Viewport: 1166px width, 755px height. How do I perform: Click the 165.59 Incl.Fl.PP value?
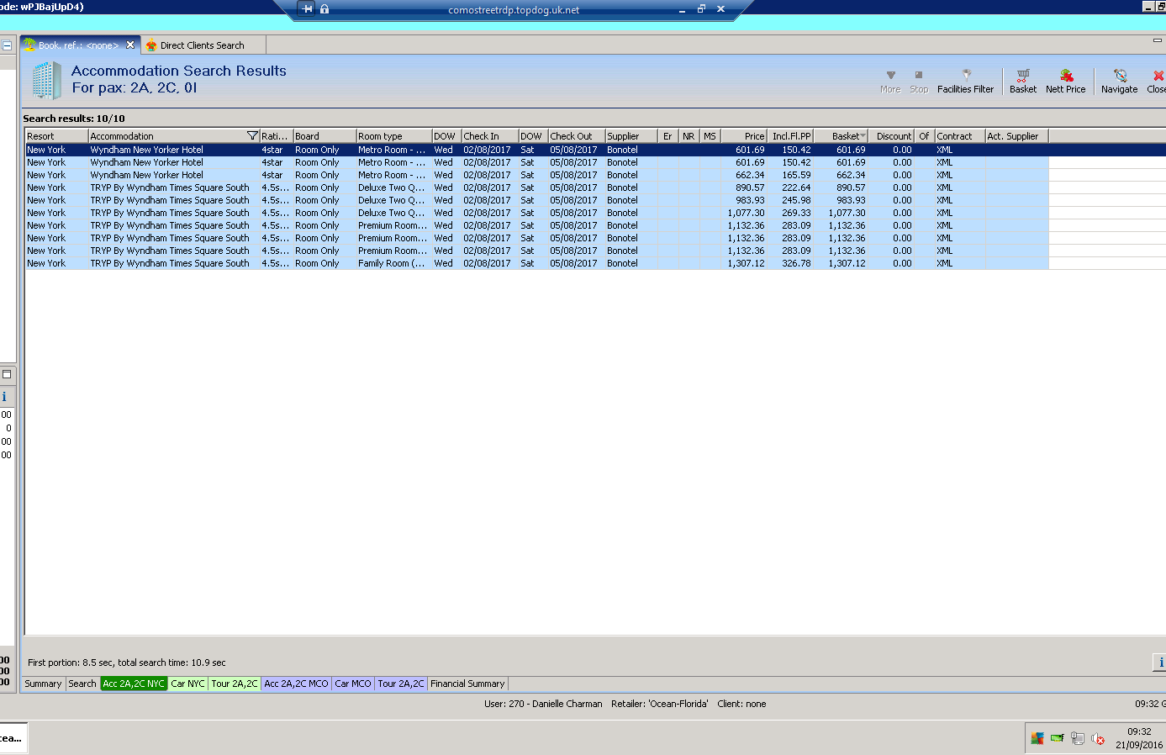[797, 175]
